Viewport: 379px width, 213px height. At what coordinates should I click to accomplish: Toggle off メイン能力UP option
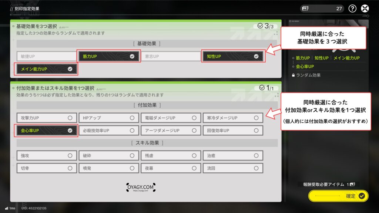tap(47, 69)
